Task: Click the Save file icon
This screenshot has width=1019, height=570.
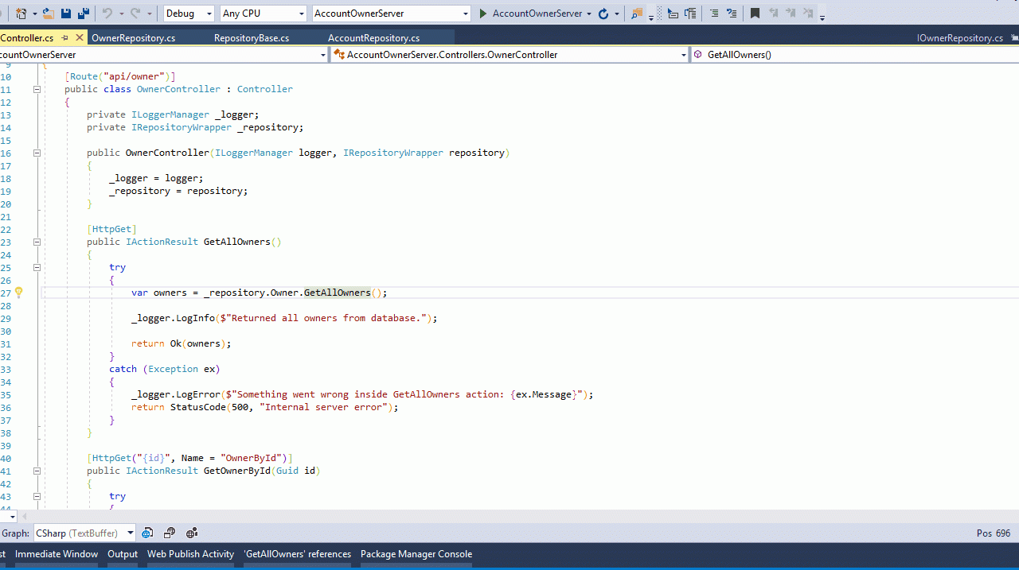Action: coord(66,14)
